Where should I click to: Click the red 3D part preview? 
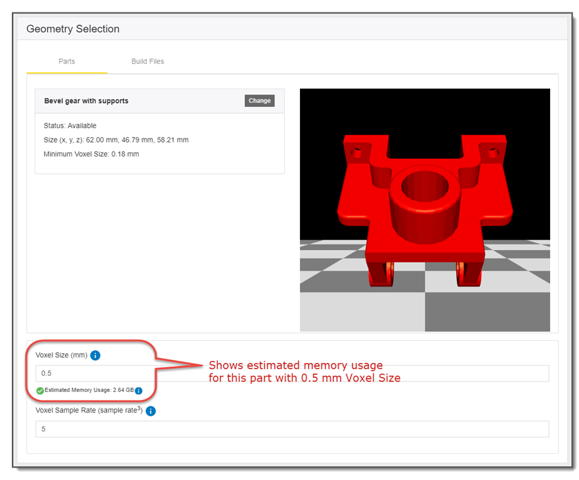425,211
